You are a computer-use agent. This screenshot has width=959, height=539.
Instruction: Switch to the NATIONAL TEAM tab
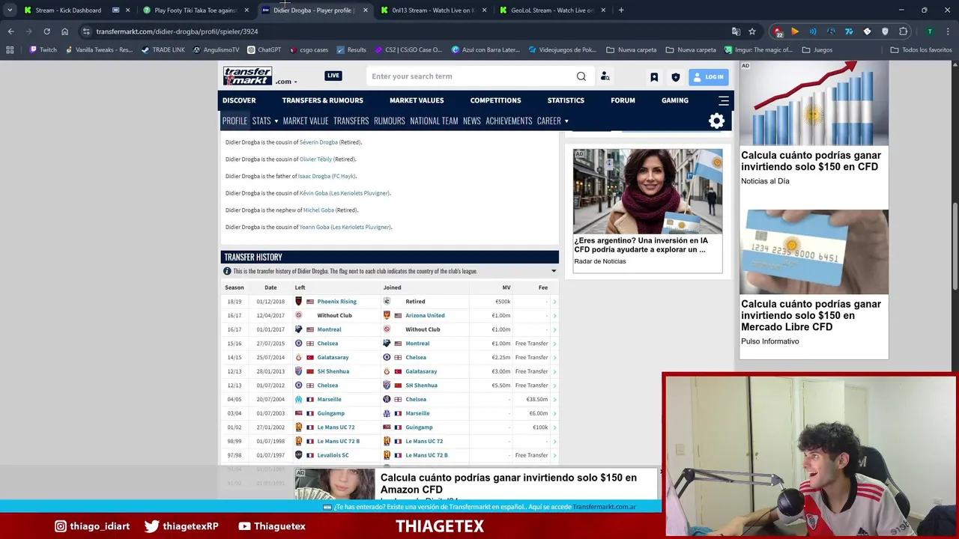[434, 121]
